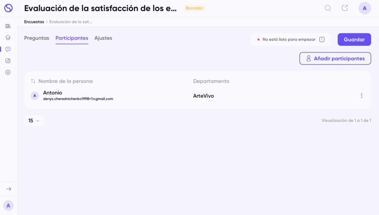Open the 15 rows per page dropdown
Screen dimensions: 379x215
[x=34, y=121]
